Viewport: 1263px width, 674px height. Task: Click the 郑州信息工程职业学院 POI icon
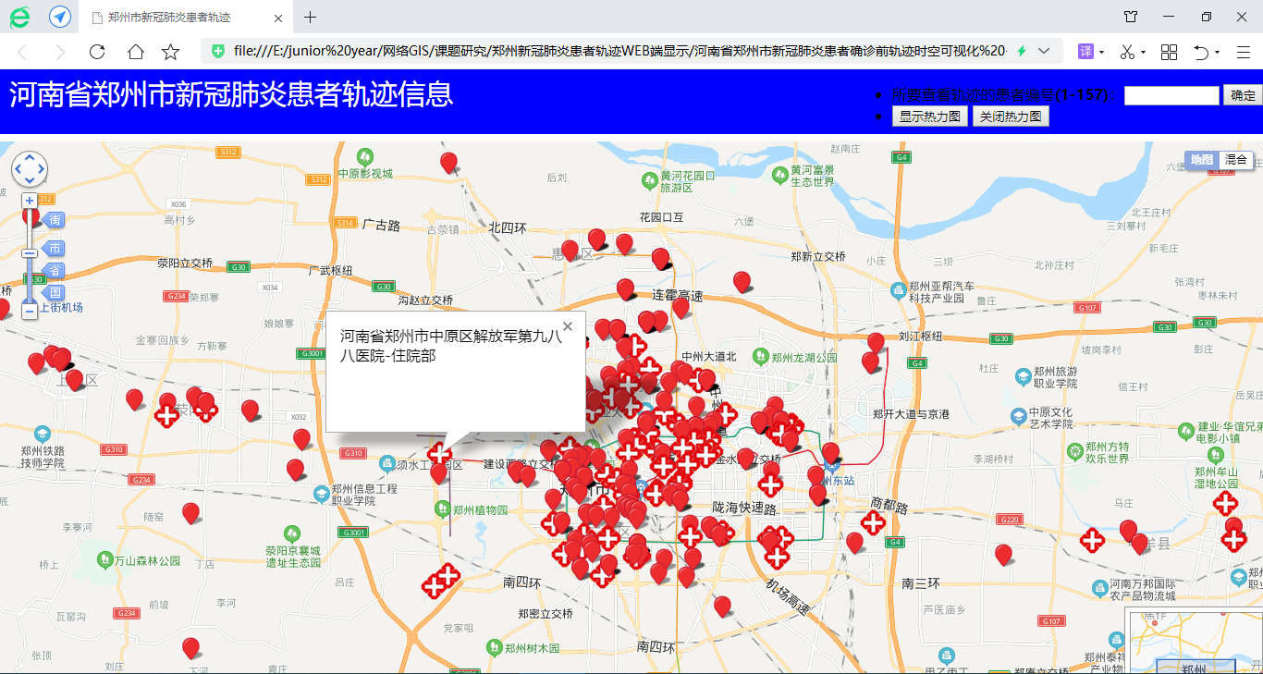pyautogui.click(x=322, y=494)
